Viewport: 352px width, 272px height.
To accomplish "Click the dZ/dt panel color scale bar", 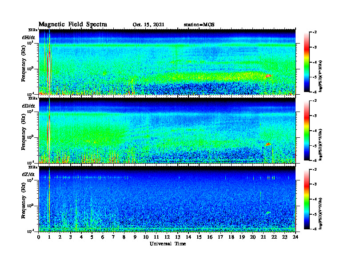I will coord(307,199).
